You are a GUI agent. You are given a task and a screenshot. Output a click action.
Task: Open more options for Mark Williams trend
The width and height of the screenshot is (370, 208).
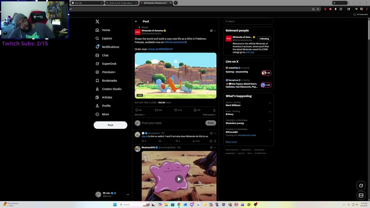pyautogui.click(x=270, y=103)
